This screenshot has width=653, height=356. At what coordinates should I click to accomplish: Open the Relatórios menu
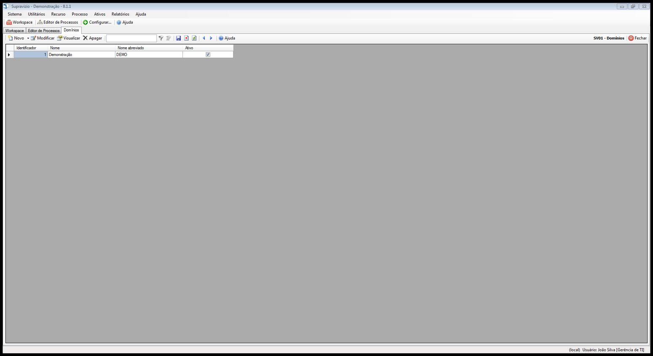point(120,14)
